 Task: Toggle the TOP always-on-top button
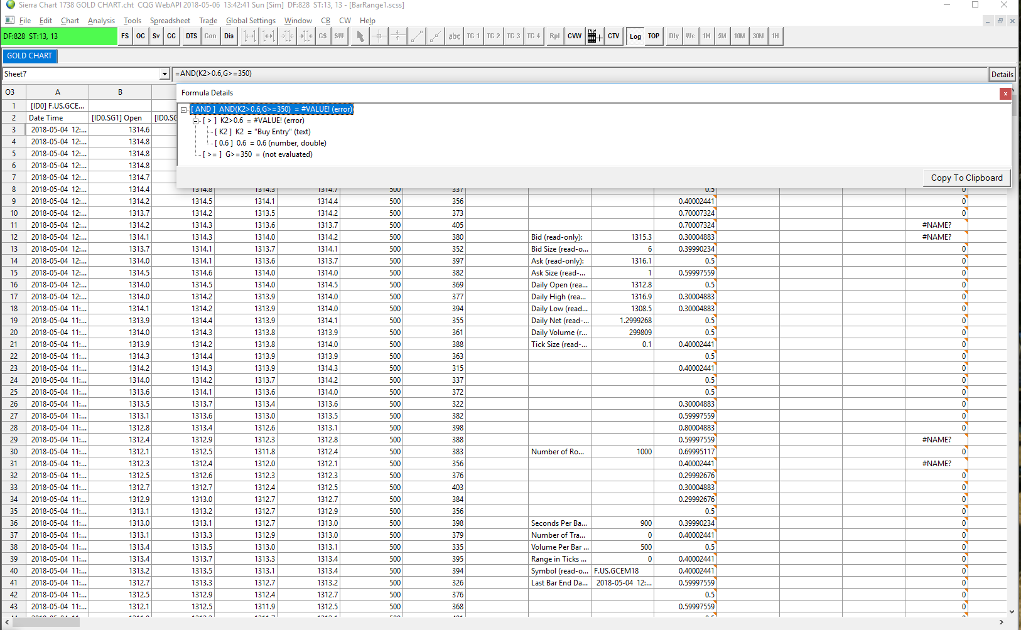tap(654, 36)
